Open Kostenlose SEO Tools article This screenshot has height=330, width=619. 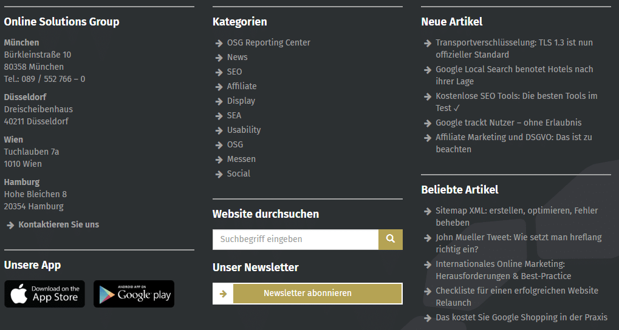pyautogui.click(x=516, y=102)
